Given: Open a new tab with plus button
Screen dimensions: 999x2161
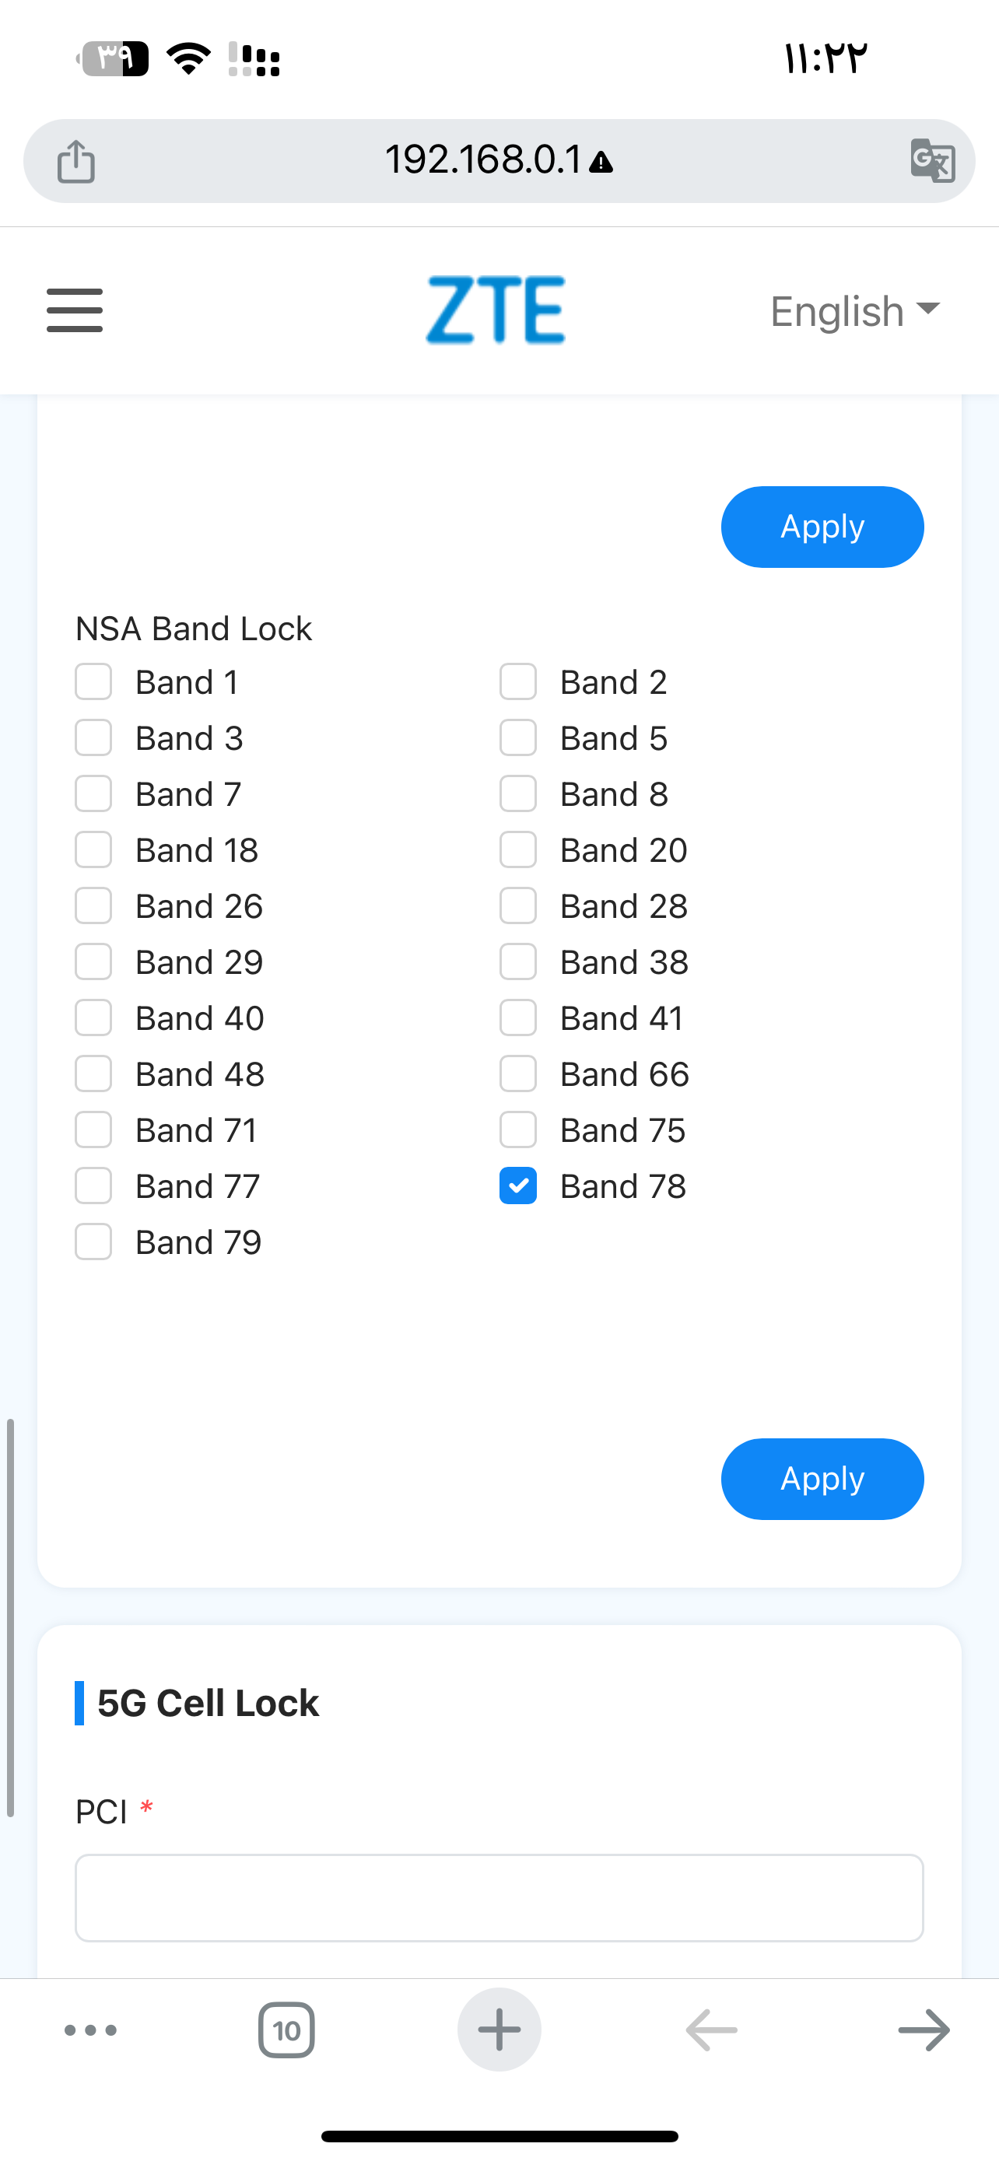Looking at the screenshot, I should tap(499, 2030).
